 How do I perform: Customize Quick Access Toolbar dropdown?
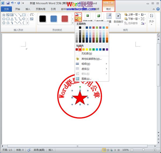(x=23, y=3)
